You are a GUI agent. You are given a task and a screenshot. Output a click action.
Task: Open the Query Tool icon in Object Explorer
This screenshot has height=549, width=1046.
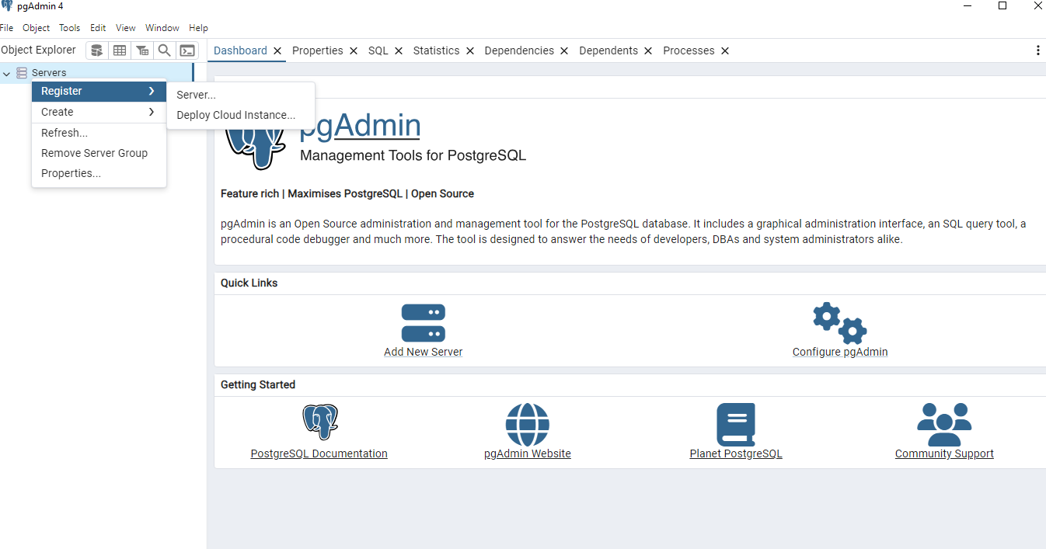pyautogui.click(x=97, y=50)
